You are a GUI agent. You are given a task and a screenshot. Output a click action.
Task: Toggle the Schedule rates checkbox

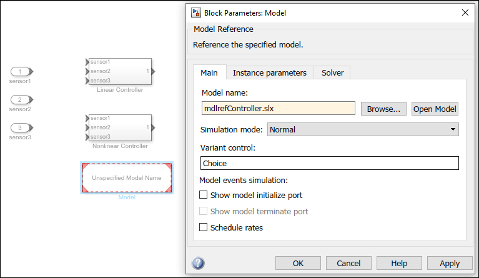pos(203,227)
